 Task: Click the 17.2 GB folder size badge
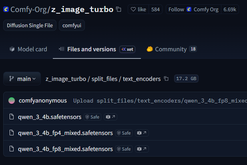click(x=186, y=78)
